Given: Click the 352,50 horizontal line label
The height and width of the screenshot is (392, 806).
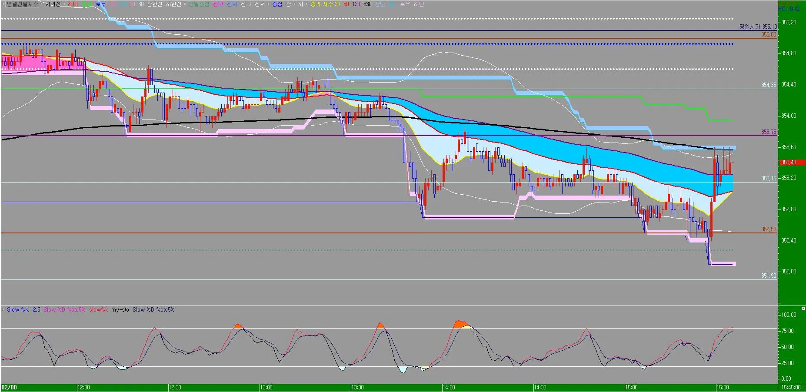Looking at the screenshot, I should [769, 229].
